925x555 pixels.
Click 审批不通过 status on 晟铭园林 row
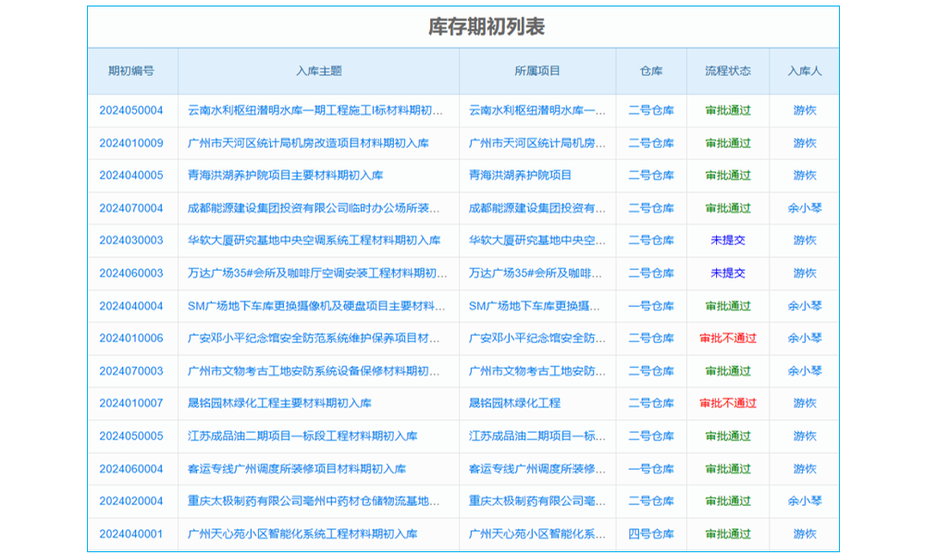728,403
